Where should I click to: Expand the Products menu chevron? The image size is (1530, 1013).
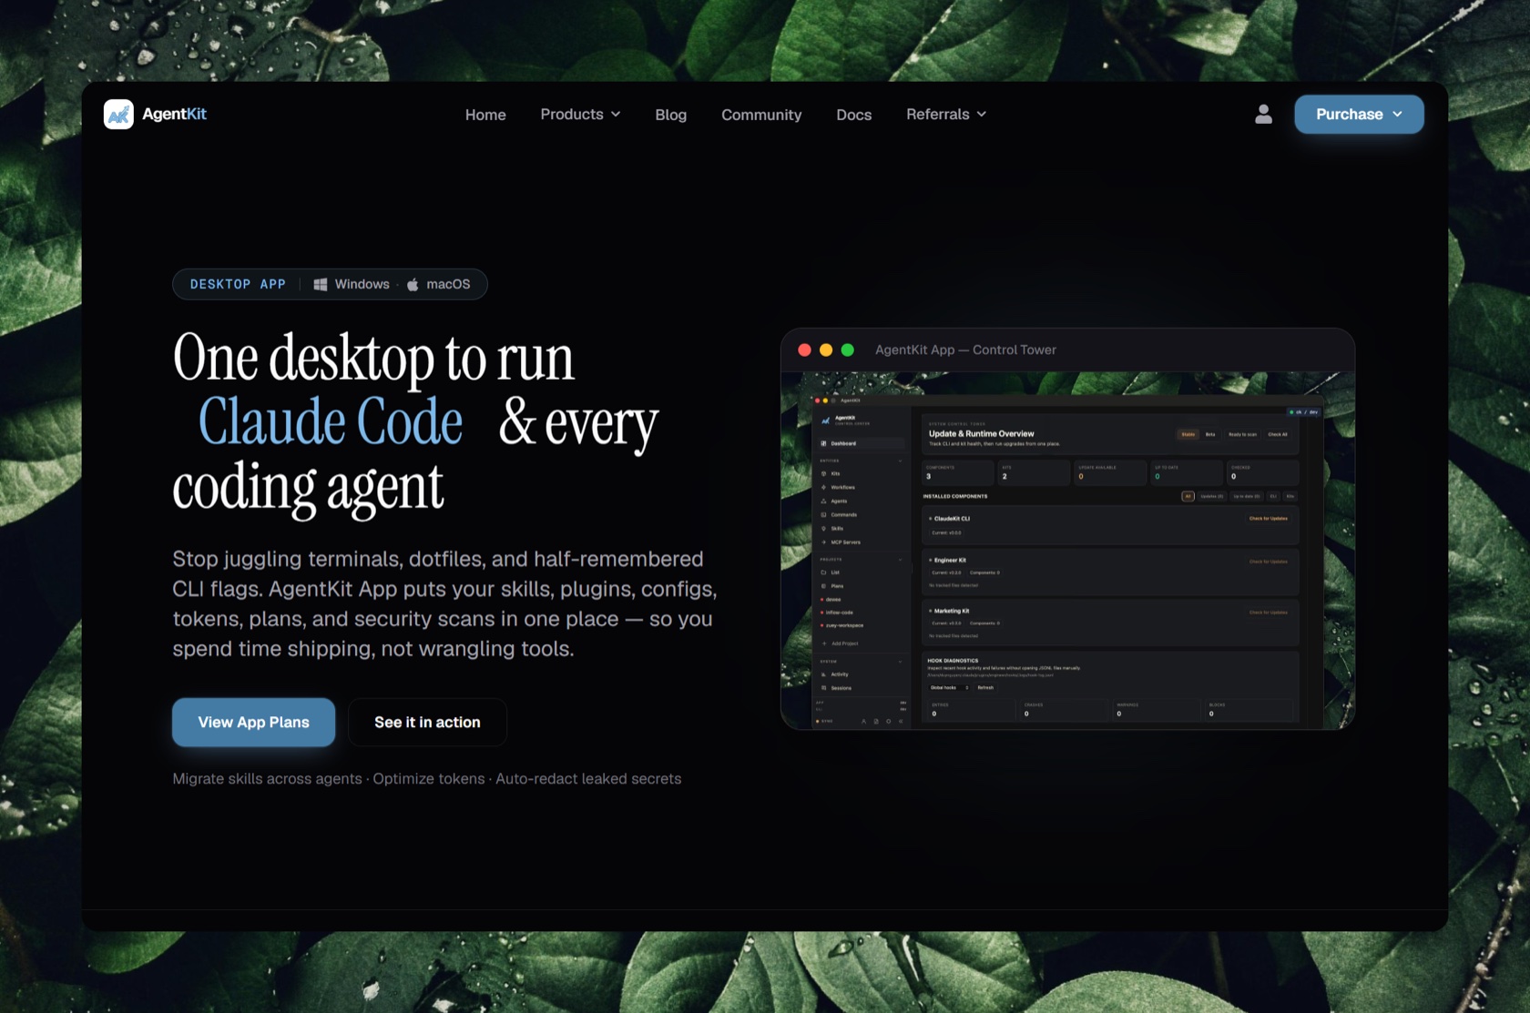click(x=616, y=115)
